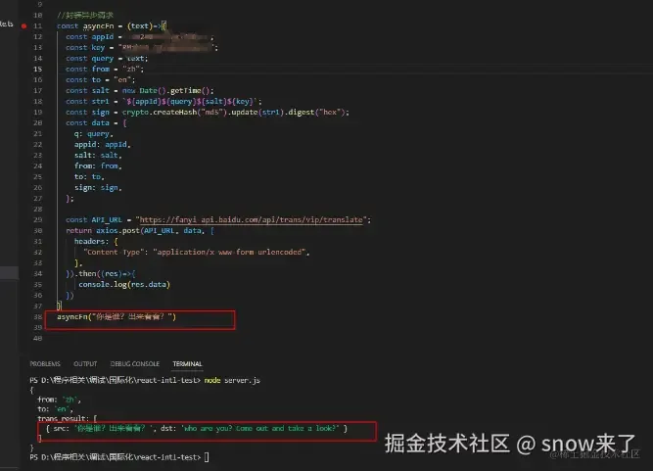The image size is (653, 471).
Task: Switch to the OUTPUT tab
Action: (x=85, y=364)
